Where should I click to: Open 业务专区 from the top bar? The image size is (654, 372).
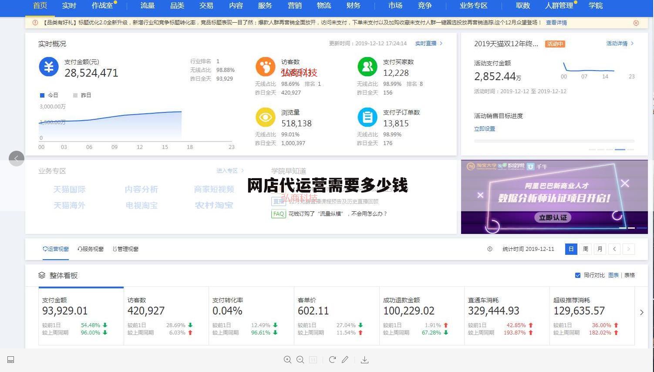(x=474, y=6)
